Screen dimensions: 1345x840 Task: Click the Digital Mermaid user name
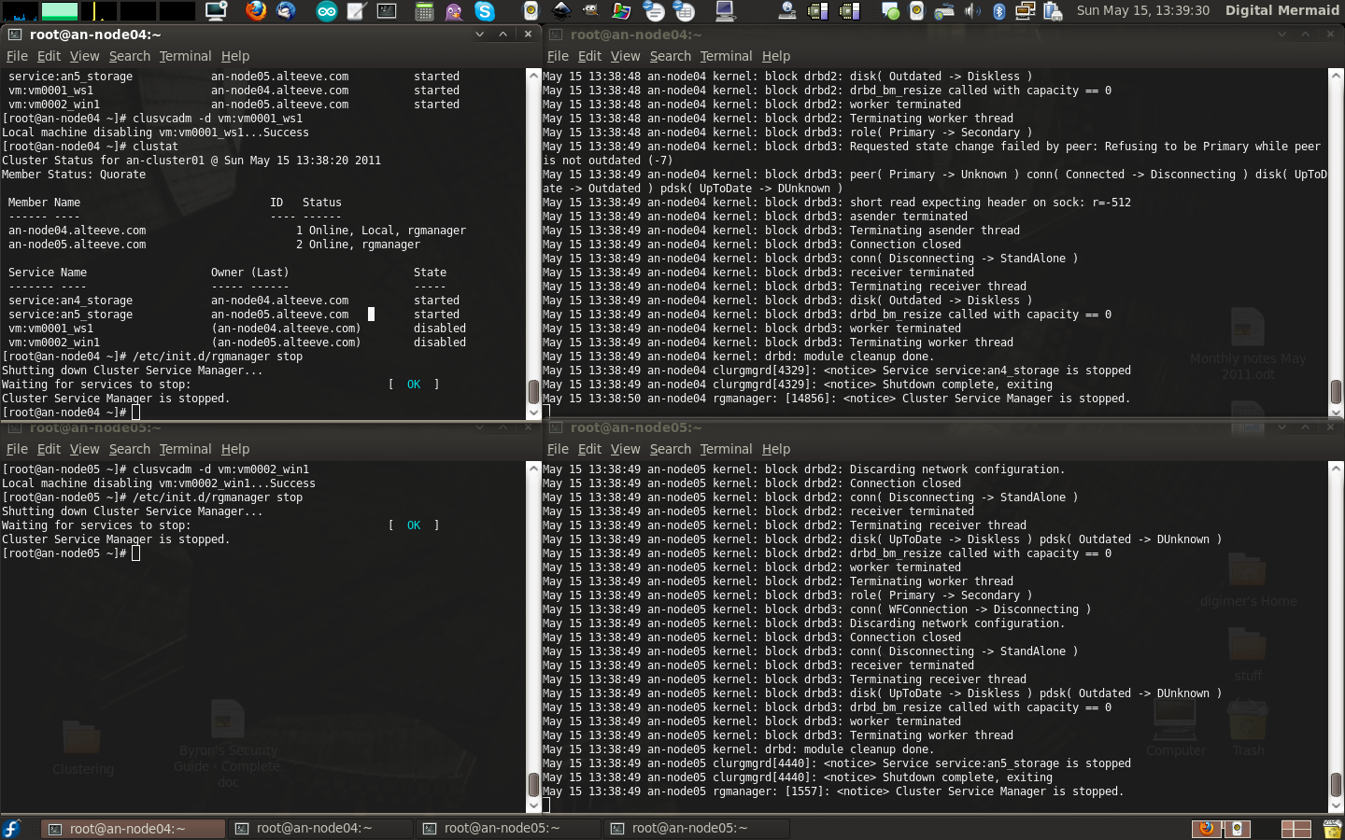coord(1281,10)
